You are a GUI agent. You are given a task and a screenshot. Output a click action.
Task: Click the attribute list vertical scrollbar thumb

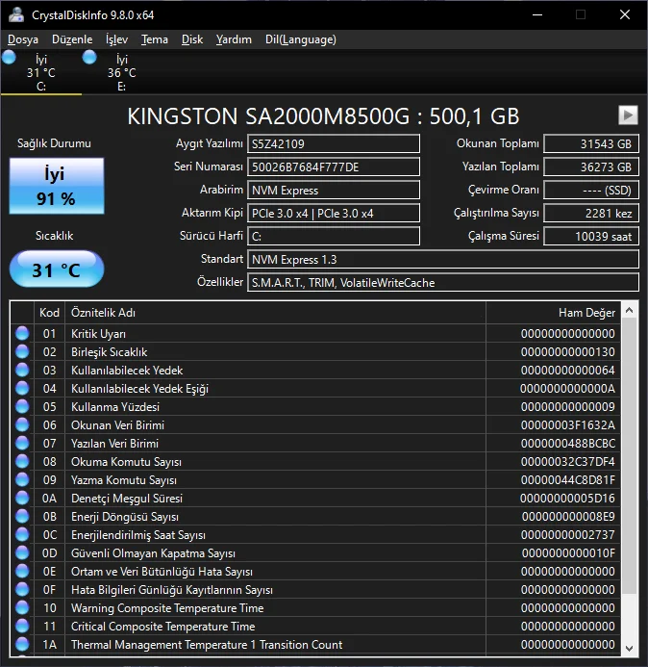(x=630, y=455)
